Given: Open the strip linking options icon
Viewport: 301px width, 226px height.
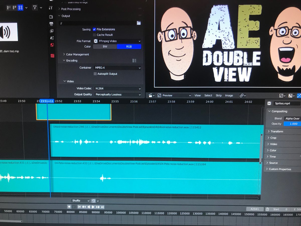Looking at the screenshot, I should (243, 95).
